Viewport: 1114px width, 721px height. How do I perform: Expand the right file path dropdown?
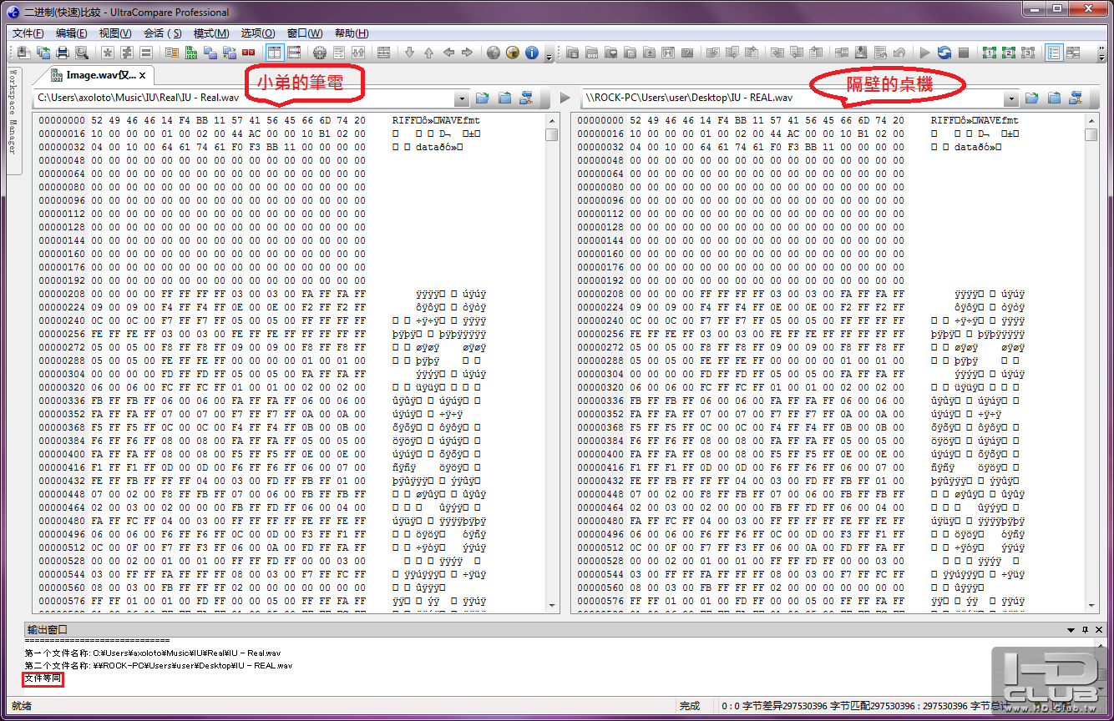[1011, 98]
